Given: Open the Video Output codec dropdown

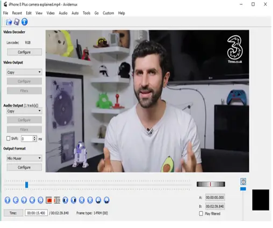Looking at the screenshot, I should click(x=24, y=72).
